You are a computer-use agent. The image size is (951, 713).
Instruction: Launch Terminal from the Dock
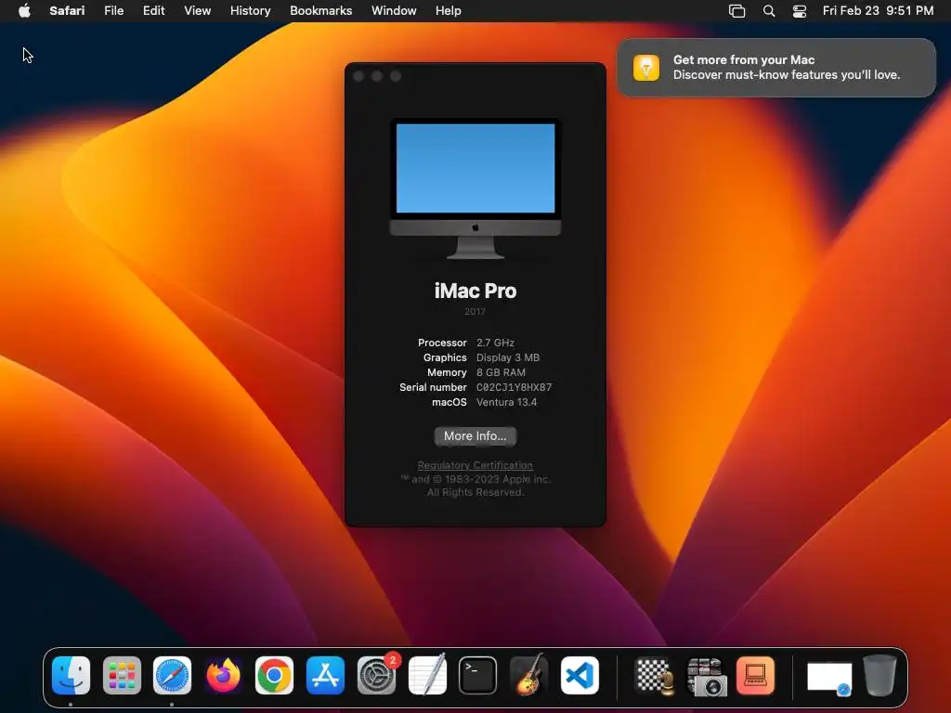(x=478, y=676)
